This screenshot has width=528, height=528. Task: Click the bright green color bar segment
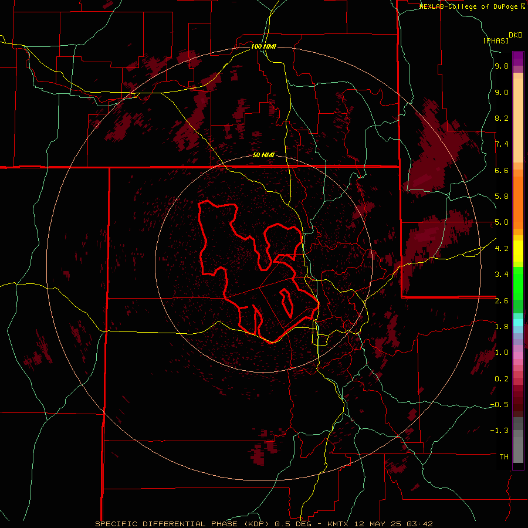point(518,283)
